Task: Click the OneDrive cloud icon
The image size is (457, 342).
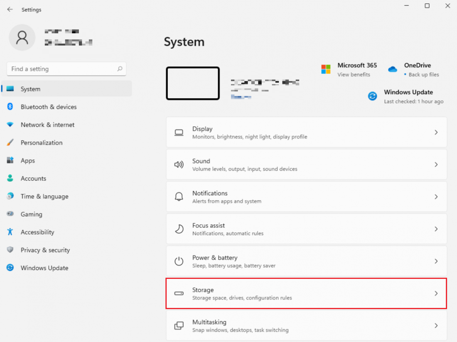Action: [x=392, y=69]
